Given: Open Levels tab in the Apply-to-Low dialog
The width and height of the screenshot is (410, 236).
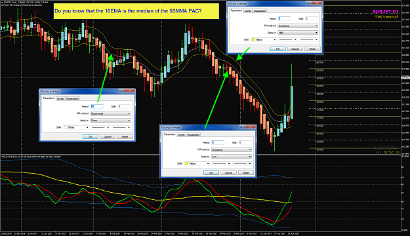Looking at the screenshot, I should click(x=181, y=134).
